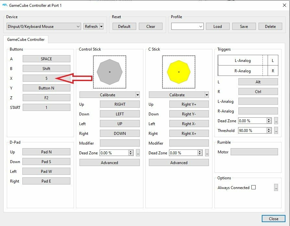Image resolution: width=290 pixels, height=226 pixels.
Task: Open C Stick Dead Zone ellipsis options
Action: point(207,153)
